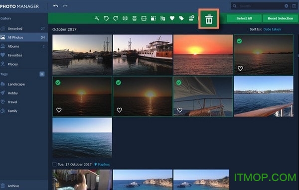Image resolution: width=299 pixels, height=190 pixels.
Task: Select the open blue sea horizon photo
Action: pos(82,138)
